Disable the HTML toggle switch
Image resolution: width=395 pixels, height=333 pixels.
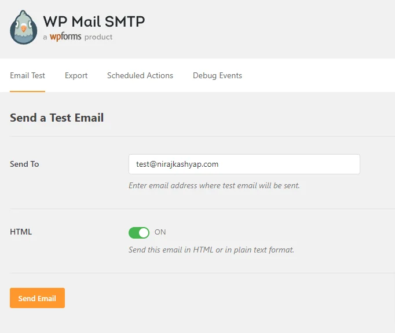[139, 232]
